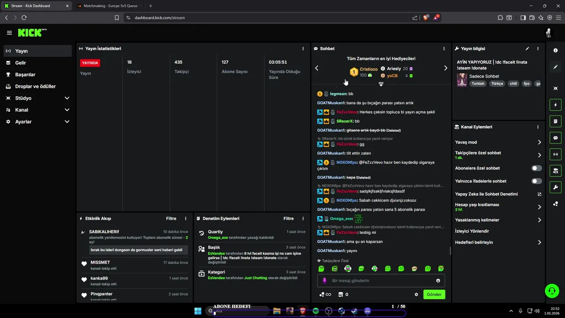Select Başarılar in left sidebar
565x318 pixels.
click(38, 75)
